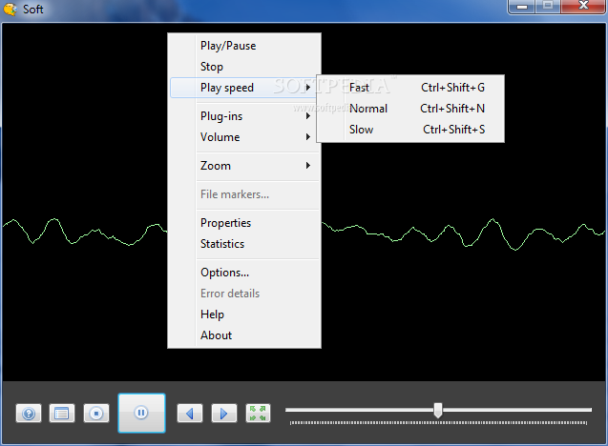Expand the Plug-ins submenu
This screenshot has height=446, width=608.
[245, 116]
